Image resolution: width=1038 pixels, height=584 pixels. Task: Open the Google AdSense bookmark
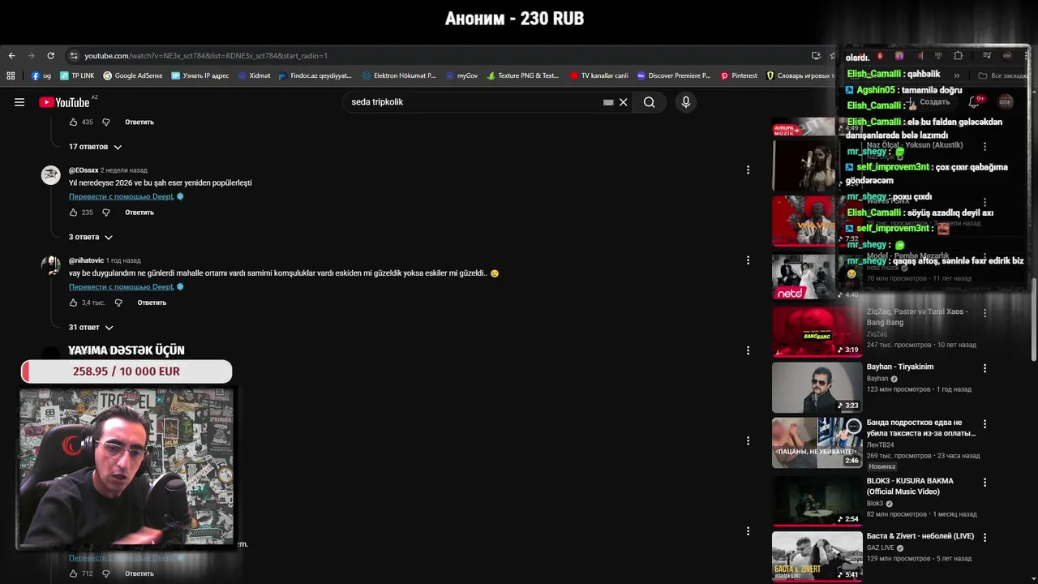[x=132, y=75]
